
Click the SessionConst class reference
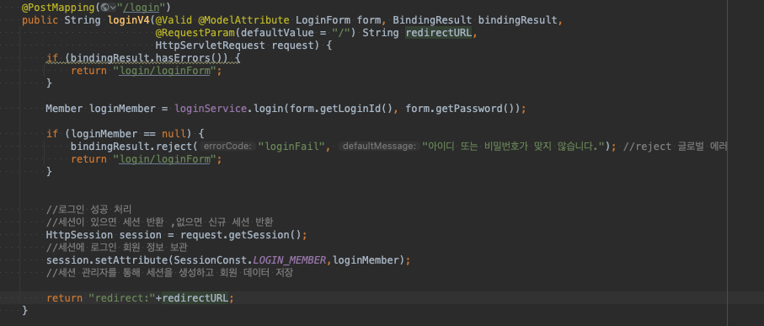point(211,260)
